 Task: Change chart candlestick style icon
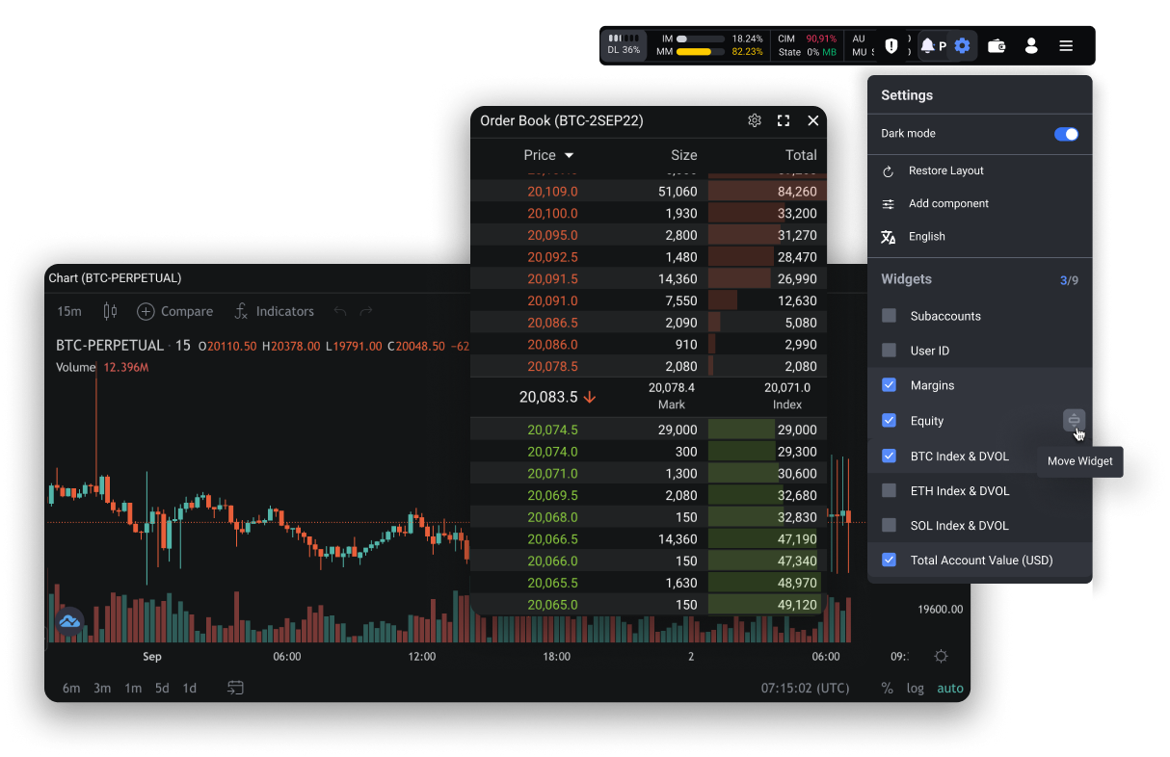pos(110,311)
